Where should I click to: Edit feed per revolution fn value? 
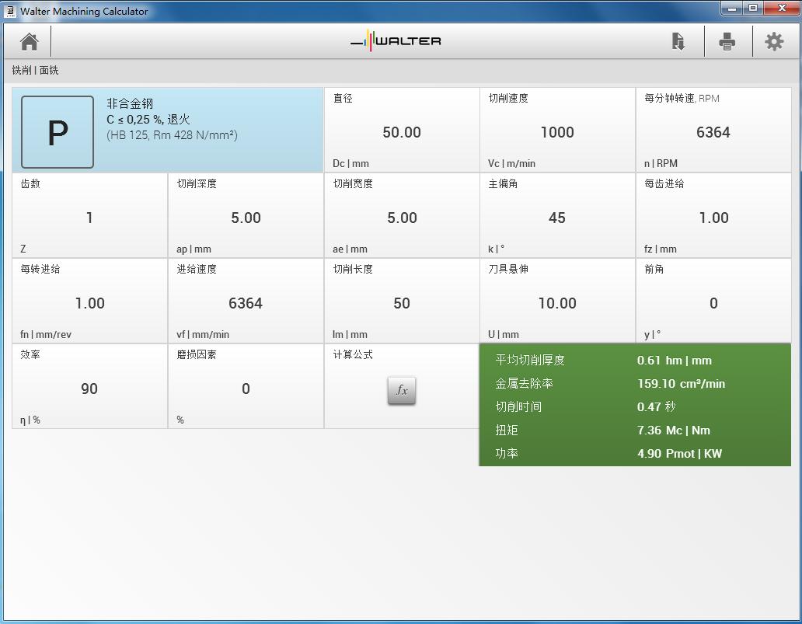89,303
